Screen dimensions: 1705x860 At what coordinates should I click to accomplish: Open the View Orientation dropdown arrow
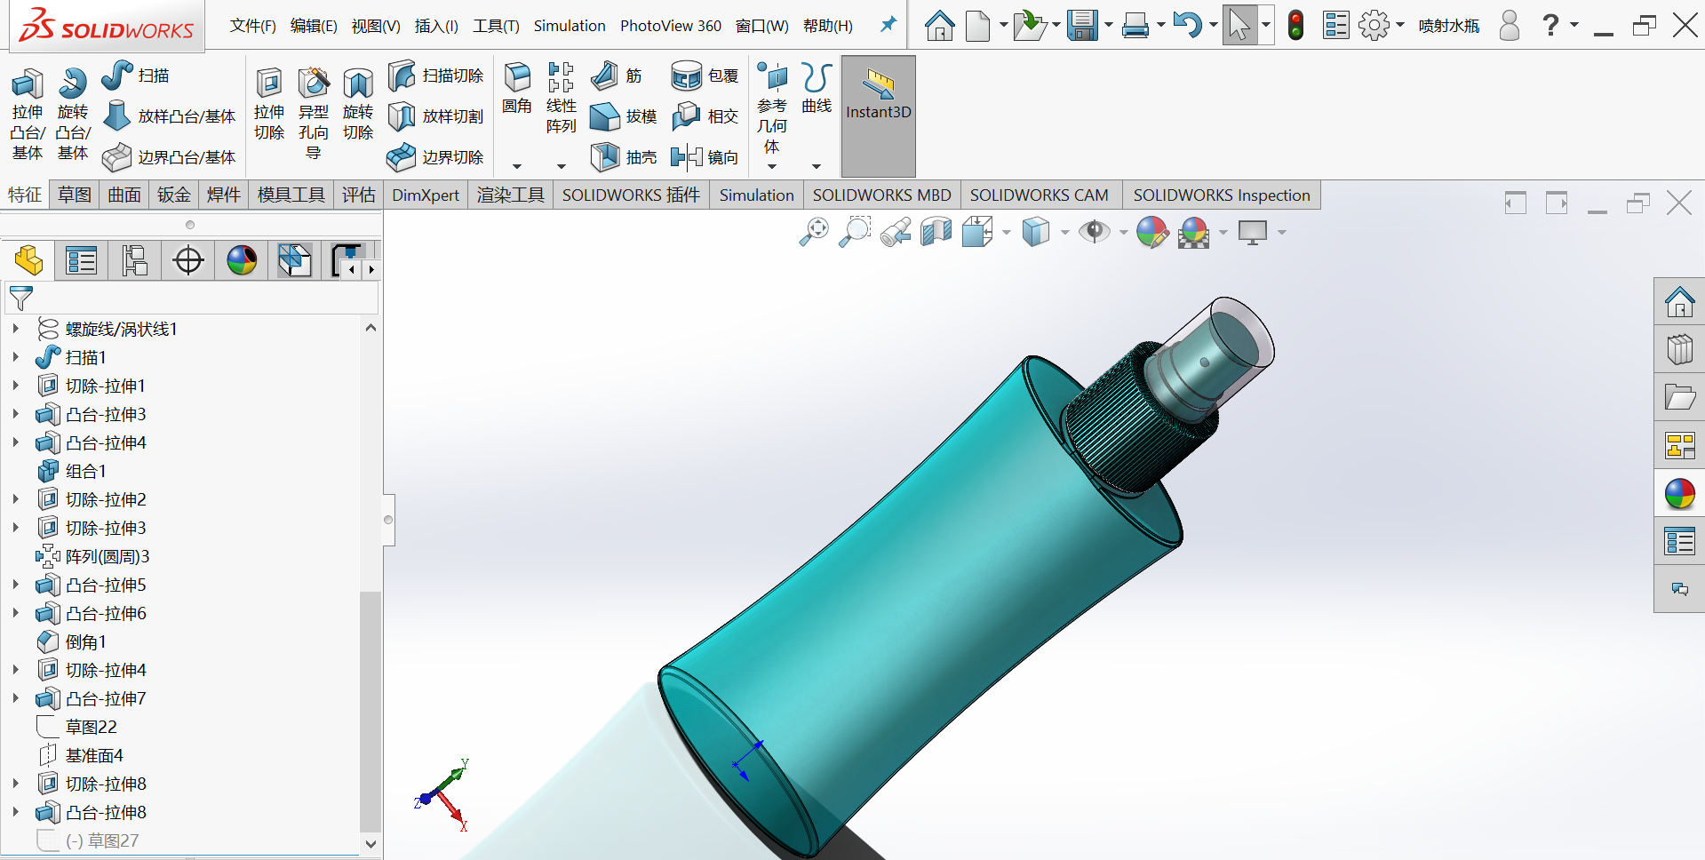coord(1006,233)
